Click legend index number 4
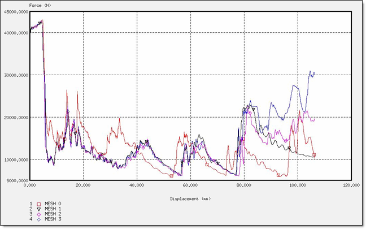 coord(30,221)
